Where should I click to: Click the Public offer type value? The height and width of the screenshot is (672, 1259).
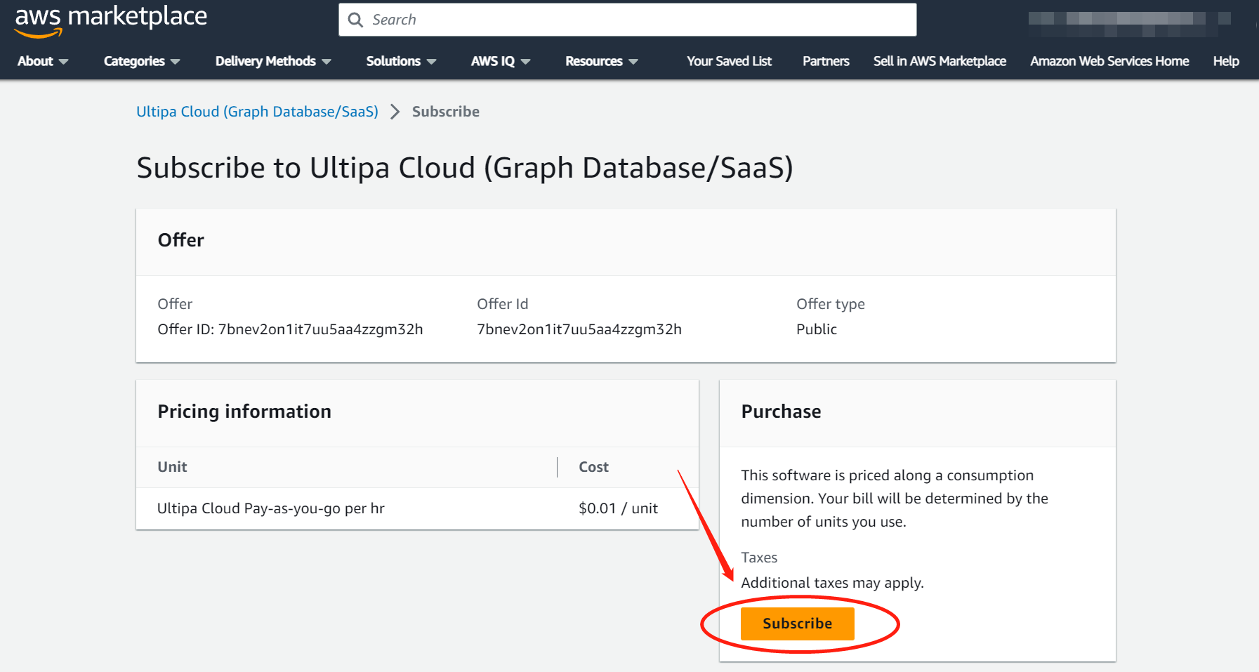[x=817, y=329]
